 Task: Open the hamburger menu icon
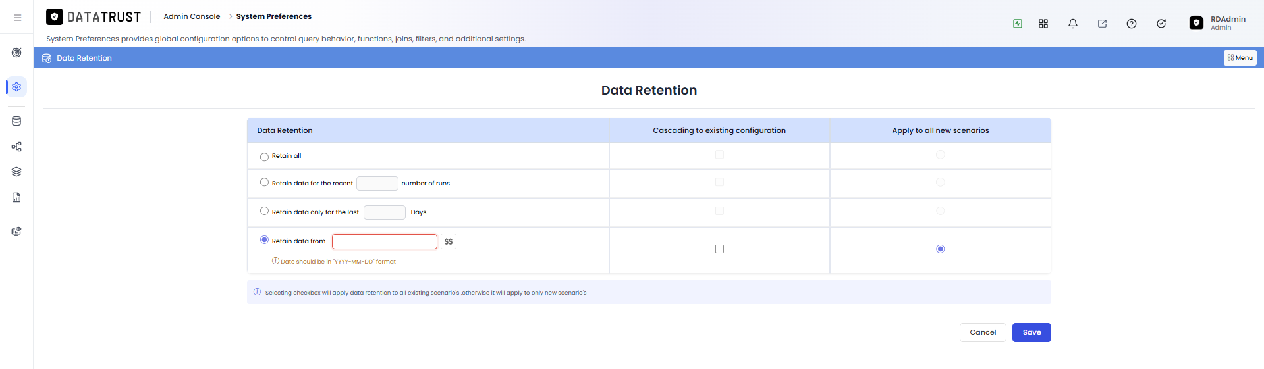point(18,18)
